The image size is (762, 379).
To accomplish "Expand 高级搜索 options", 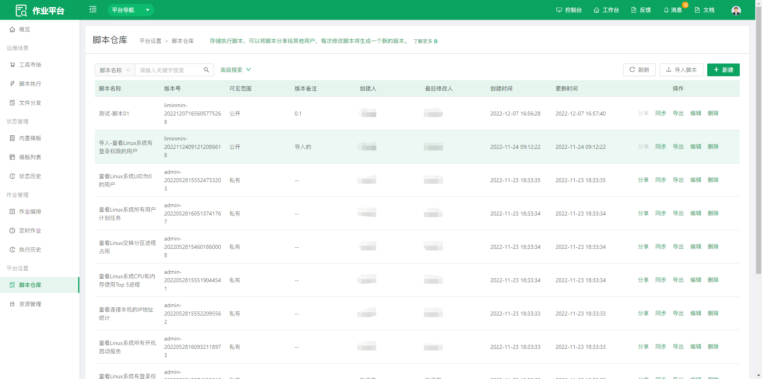I will 235,70.
